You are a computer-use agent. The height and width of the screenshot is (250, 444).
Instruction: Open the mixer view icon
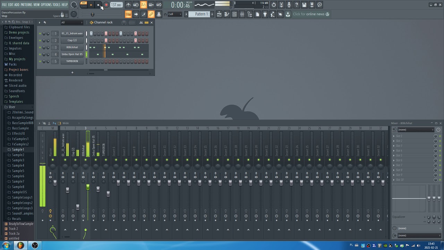(x=242, y=14)
